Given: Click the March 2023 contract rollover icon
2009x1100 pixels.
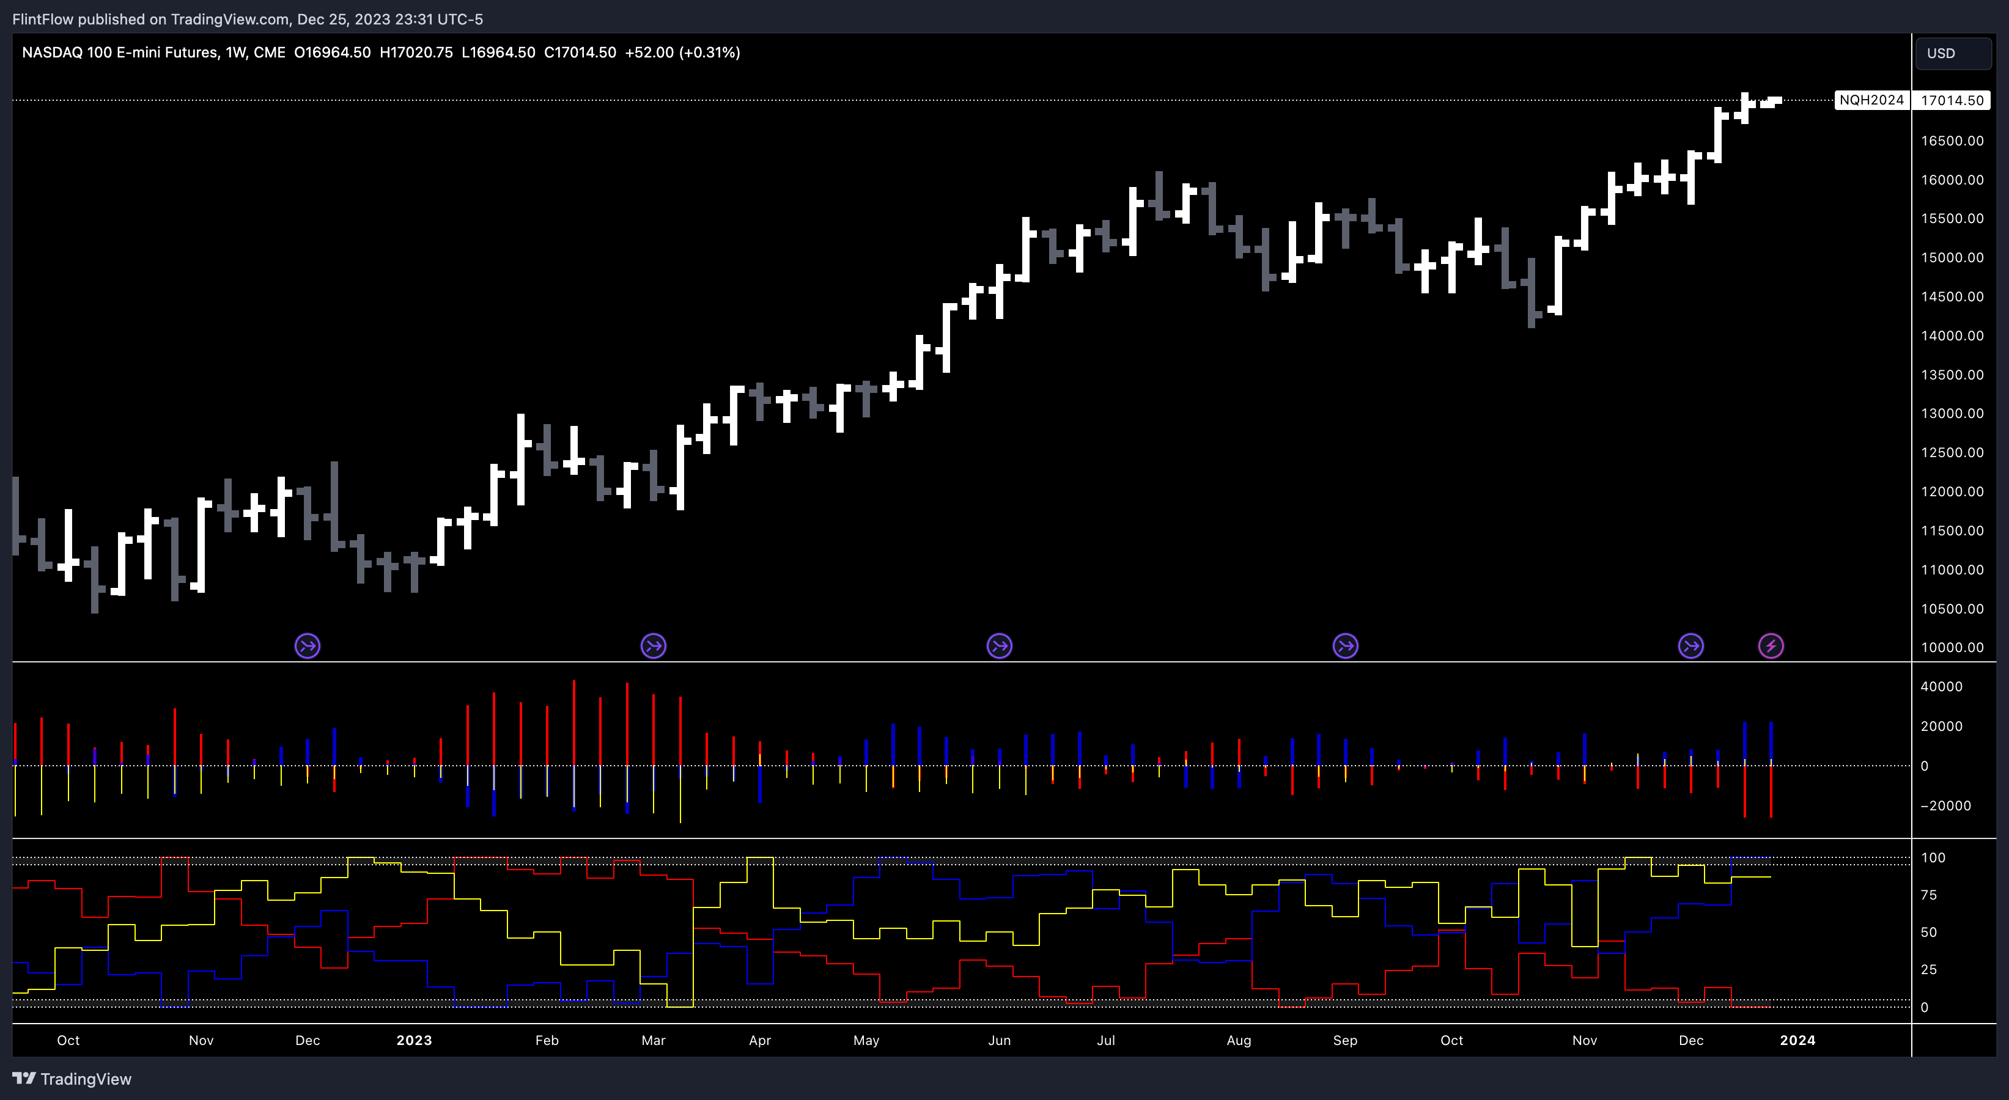Looking at the screenshot, I should (654, 645).
